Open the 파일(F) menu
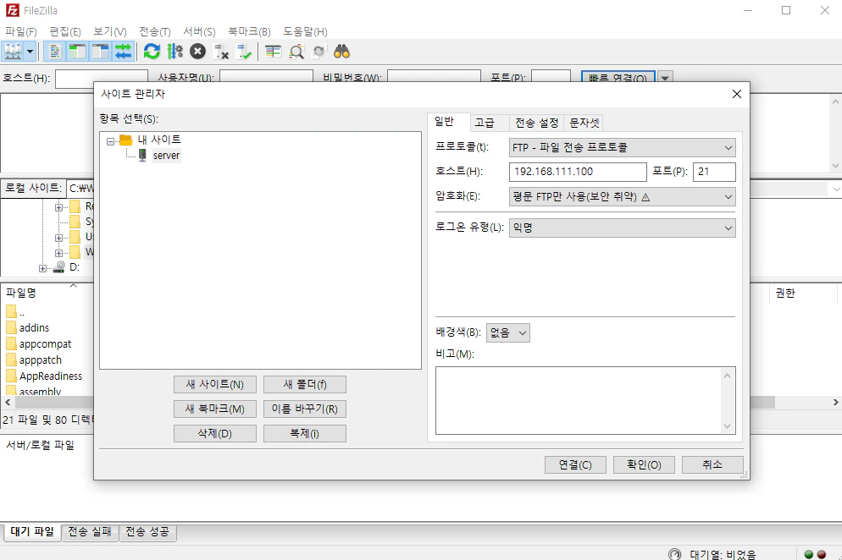Viewport: 842px width, 560px height. [x=21, y=31]
